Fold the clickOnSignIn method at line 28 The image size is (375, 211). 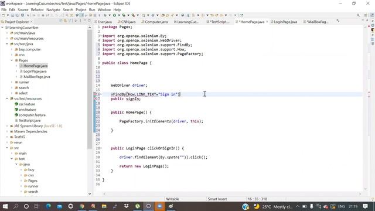(x=101, y=148)
